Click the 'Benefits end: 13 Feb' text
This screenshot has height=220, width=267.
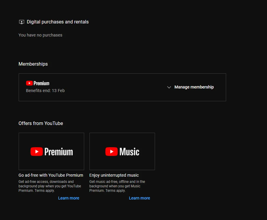pos(45,91)
